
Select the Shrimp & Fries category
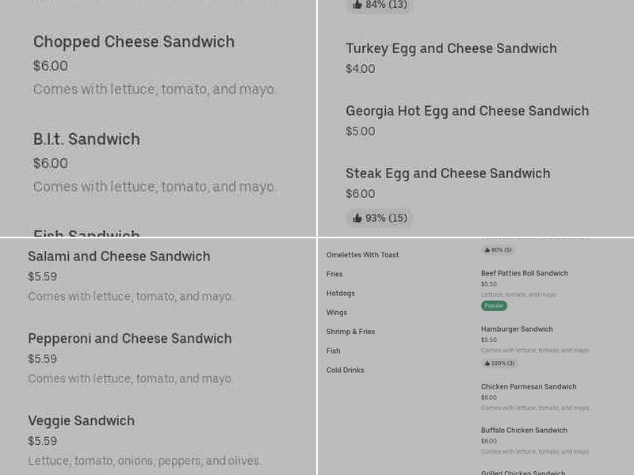point(349,331)
